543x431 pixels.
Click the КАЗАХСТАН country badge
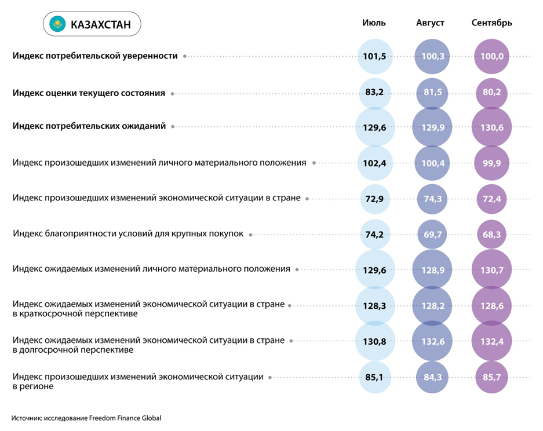coord(92,25)
